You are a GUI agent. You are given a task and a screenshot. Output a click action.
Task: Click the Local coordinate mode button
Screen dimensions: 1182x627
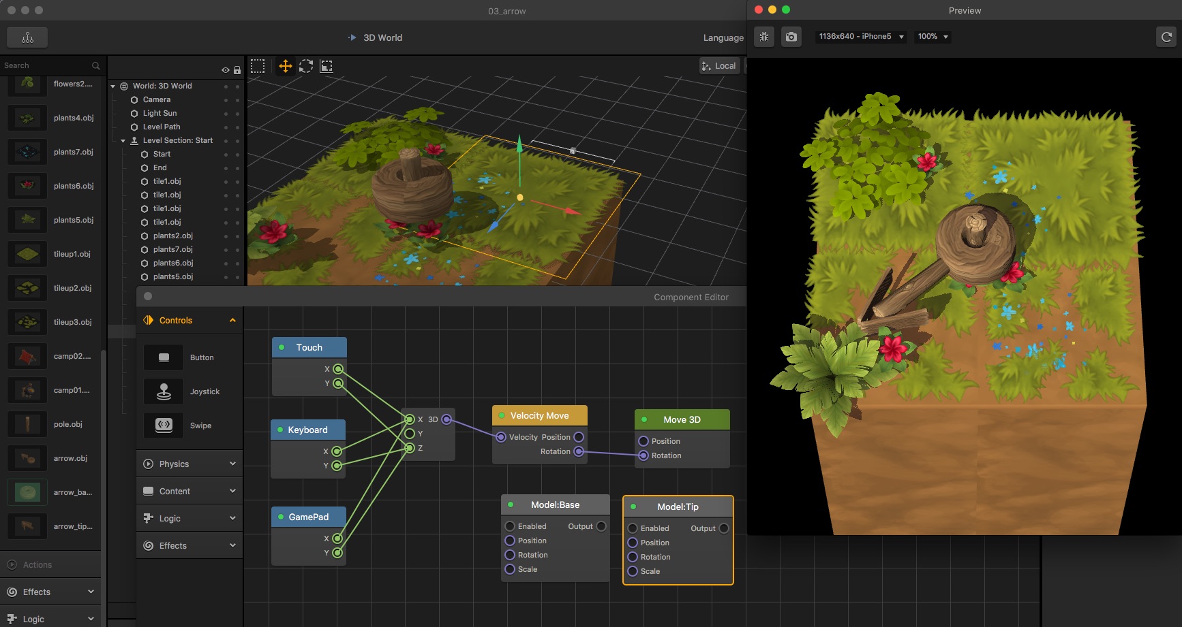coord(719,65)
